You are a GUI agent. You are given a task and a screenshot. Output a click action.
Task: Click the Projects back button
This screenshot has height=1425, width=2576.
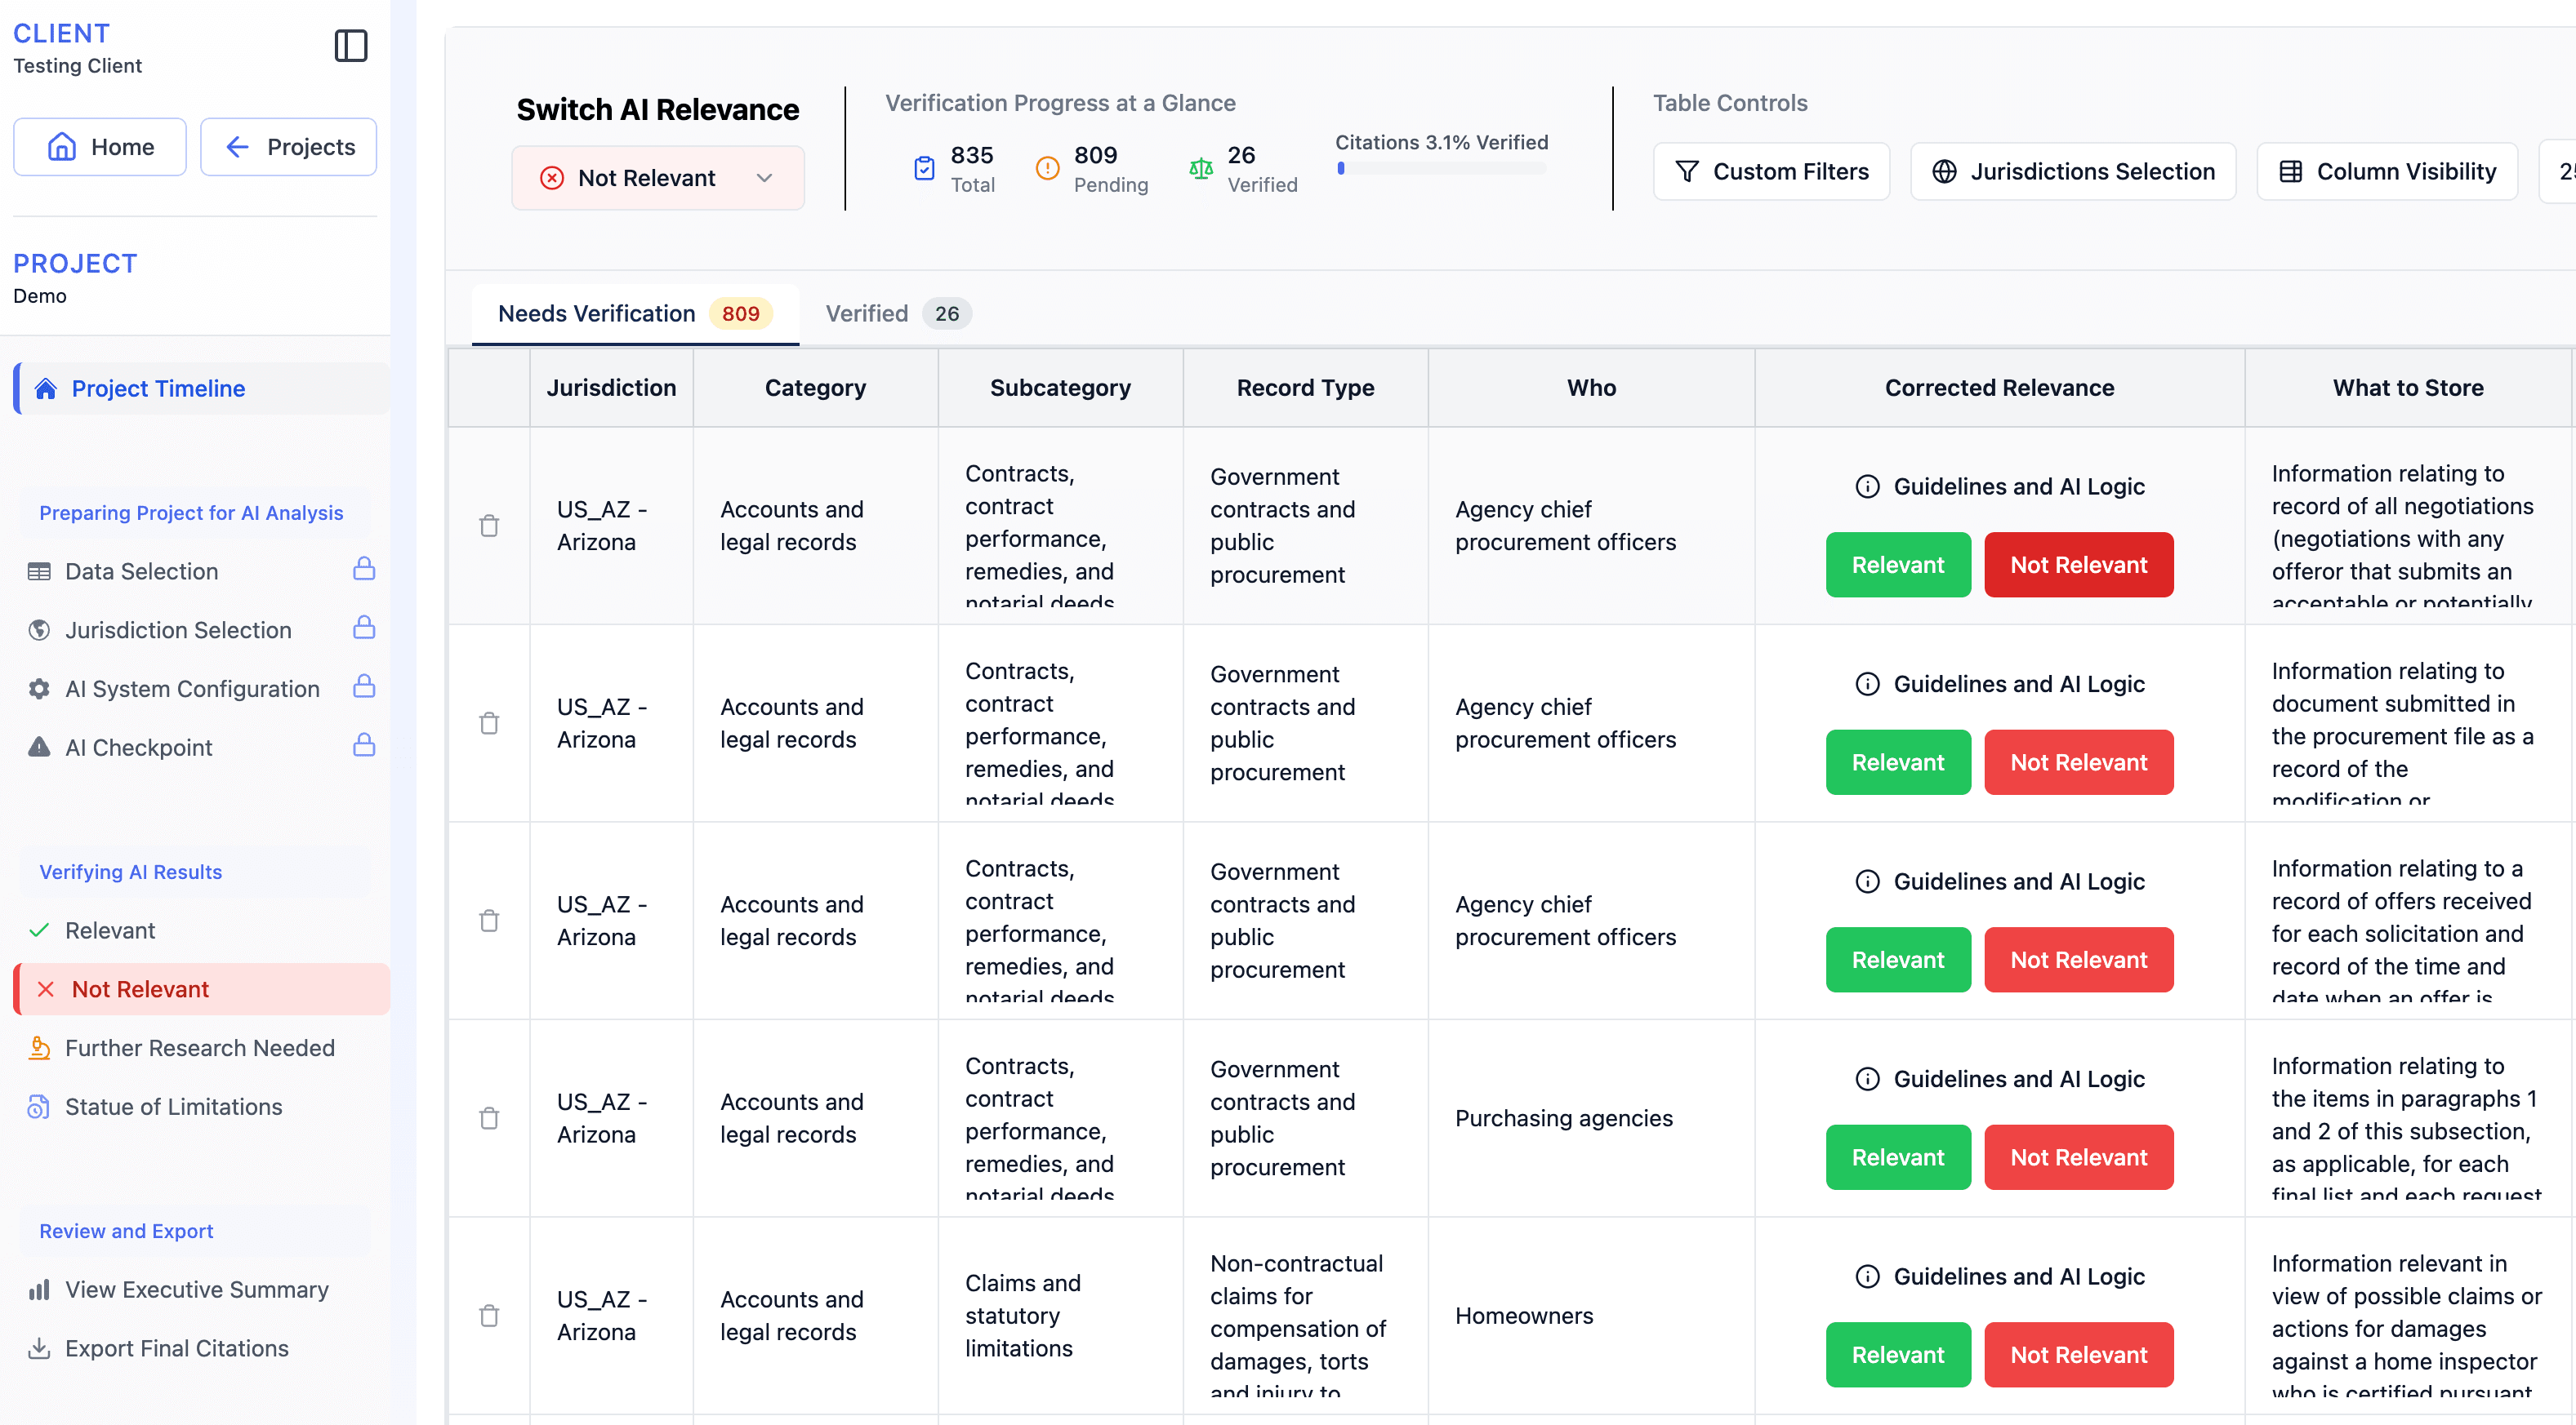(x=288, y=147)
